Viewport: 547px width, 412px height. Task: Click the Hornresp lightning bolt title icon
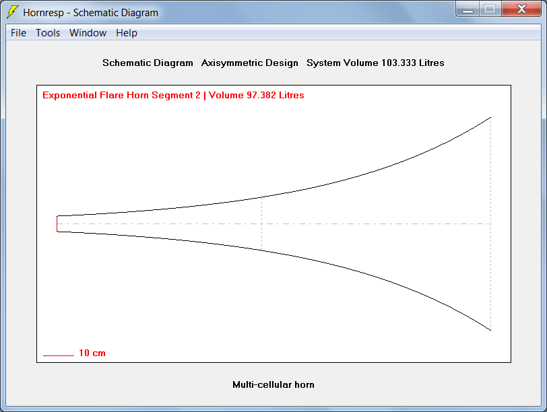pyautogui.click(x=12, y=12)
